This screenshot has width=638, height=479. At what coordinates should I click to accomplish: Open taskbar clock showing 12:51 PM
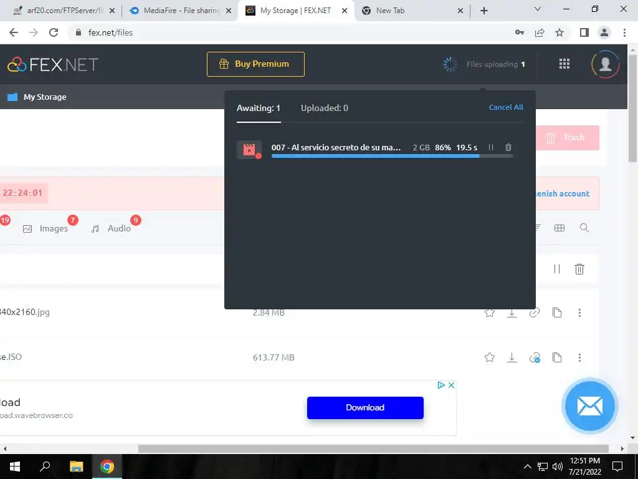pyautogui.click(x=584, y=467)
